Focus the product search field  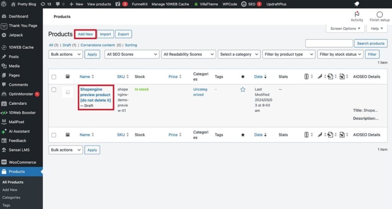click(x=329, y=44)
